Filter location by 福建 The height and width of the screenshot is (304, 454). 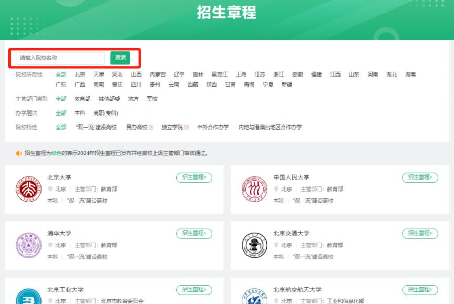click(316, 75)
